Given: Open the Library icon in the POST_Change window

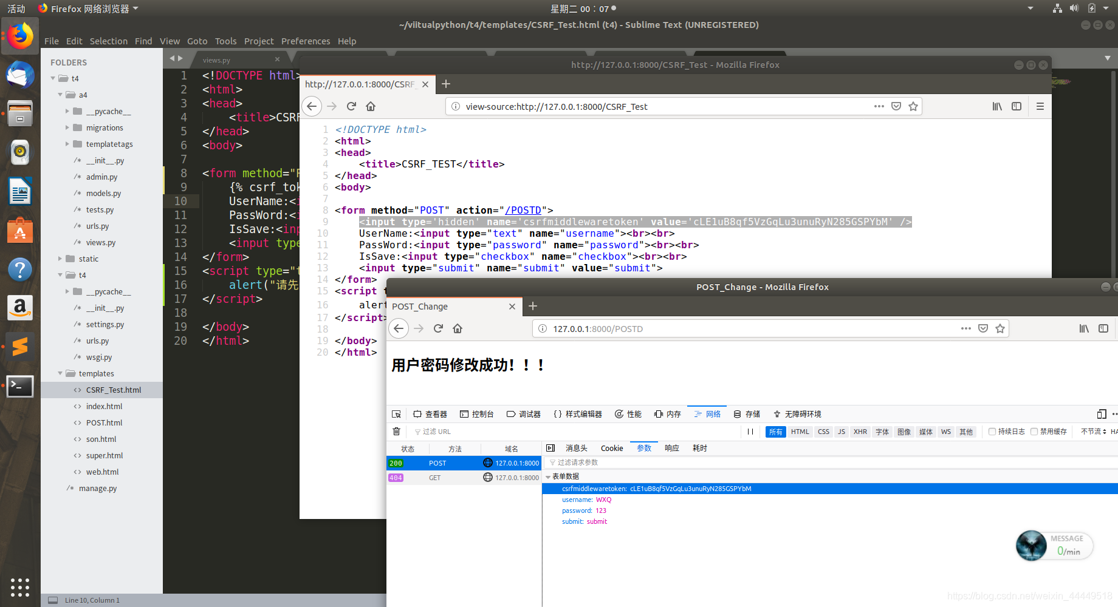Looking at the screenshot, I should tap(1084, 328).
